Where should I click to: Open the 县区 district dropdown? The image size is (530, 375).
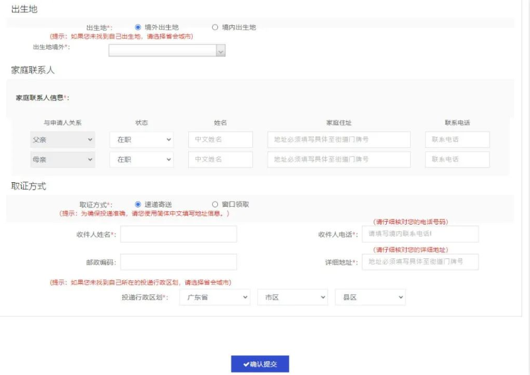click(370, 297)
